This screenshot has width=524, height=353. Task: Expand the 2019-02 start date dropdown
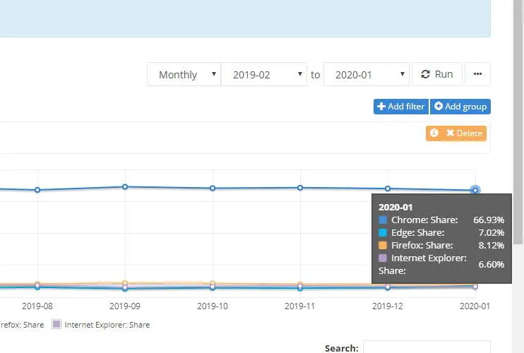tap(263, 74)
